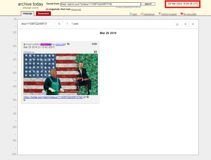This screenshot has height=160, width=211.
Task: Open the HPA382.jpg file link
Action: 29,52
